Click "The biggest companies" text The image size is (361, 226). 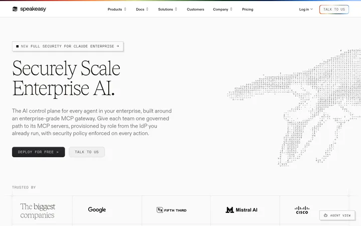[38, 210]
